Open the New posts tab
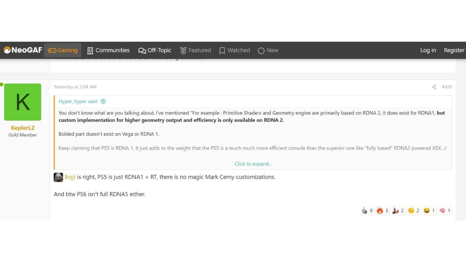 tap(268, 50)
